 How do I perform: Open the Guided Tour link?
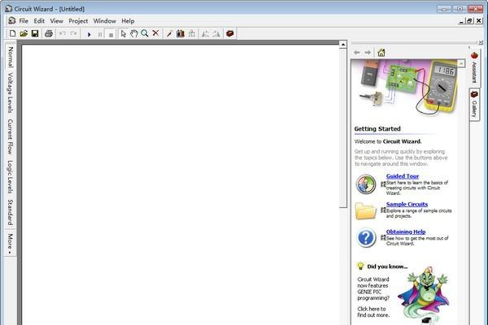click(x=403, y=176)
